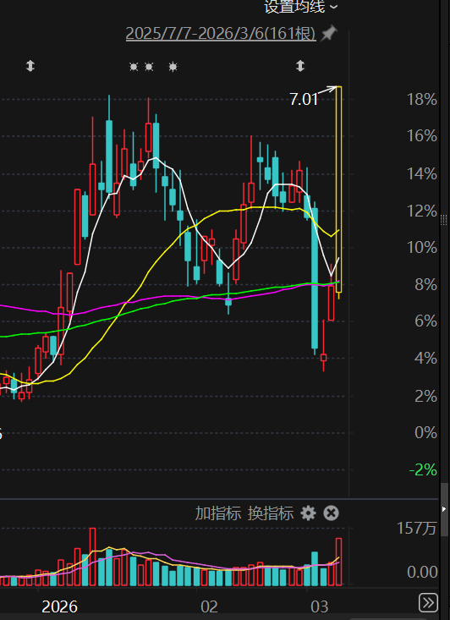Click the right up-down arrow marker
This screenshot has height=620, width=450.
point(300,66)
